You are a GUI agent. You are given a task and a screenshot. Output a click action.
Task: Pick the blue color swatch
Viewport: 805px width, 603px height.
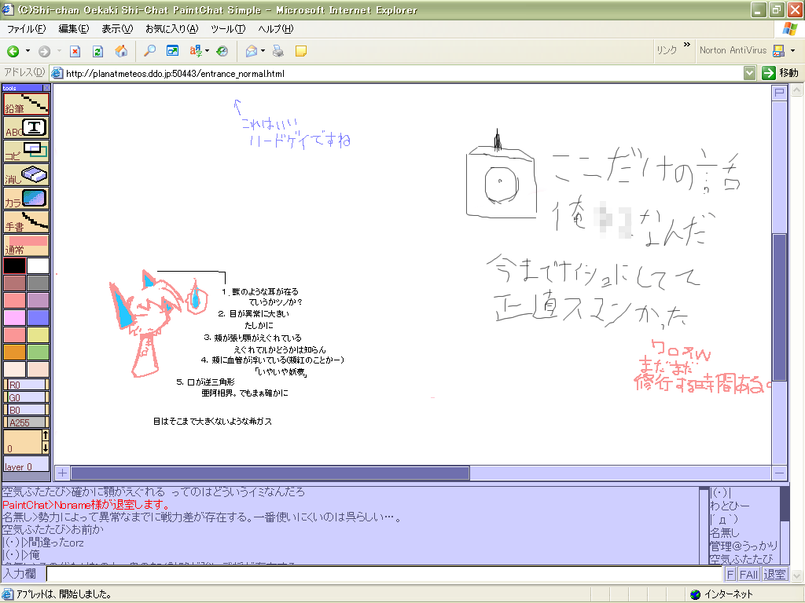pos(38,317)
